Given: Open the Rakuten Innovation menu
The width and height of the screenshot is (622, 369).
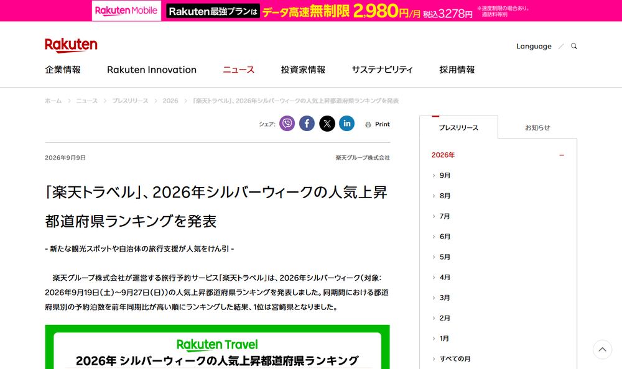Looking at the screenshot, I should (152, 70).
